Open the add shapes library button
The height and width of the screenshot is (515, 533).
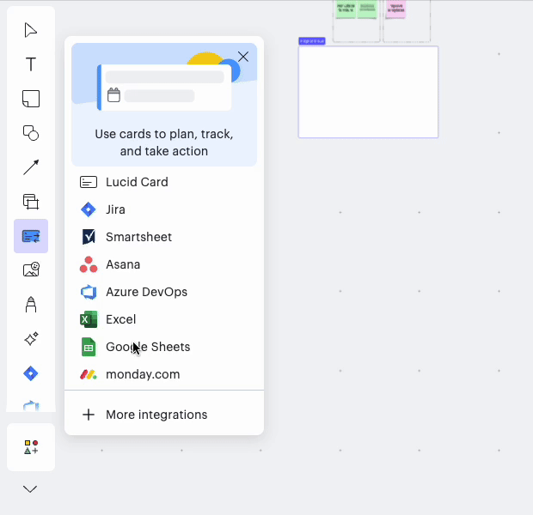pos(31,447)
